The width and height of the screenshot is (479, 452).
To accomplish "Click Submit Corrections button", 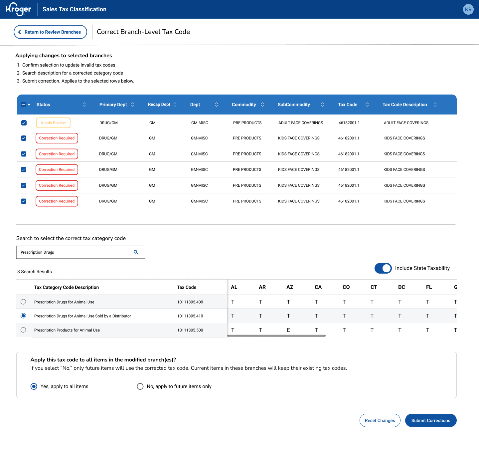I will point(431,420).
